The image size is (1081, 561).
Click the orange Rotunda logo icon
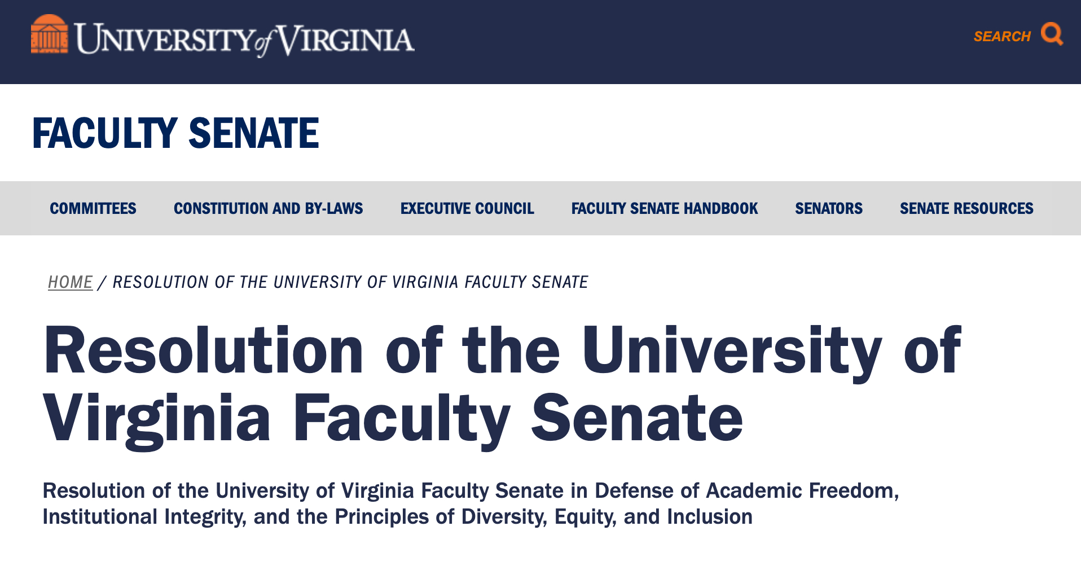(x=49, y=35)
